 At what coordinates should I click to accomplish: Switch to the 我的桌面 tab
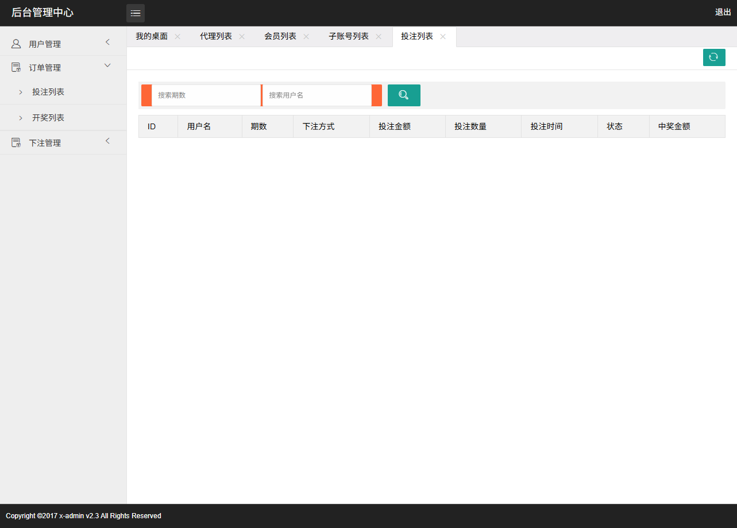coord(152,37)
